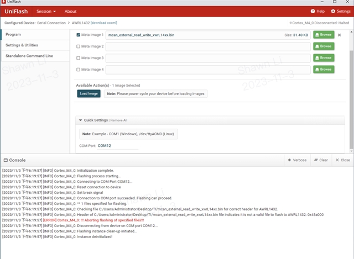Click the 'Size: 31.40 KB' label

pos(296,35)
